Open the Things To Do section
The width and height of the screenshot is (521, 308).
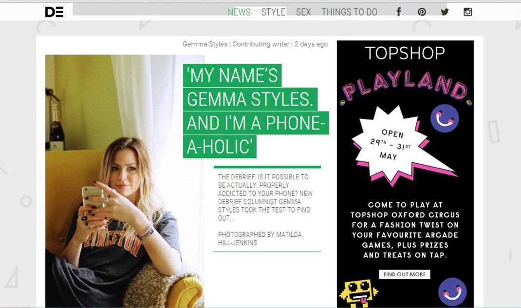pos(349,12)
